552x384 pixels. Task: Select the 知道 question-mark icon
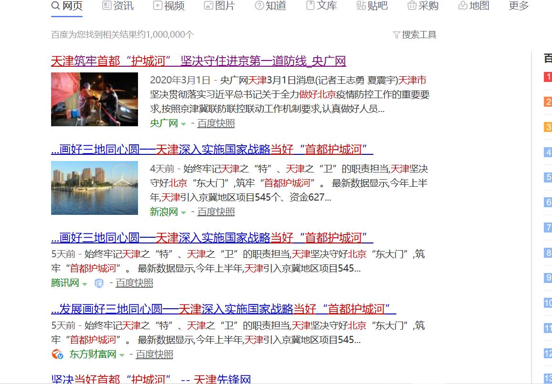[x=258, y=6]
